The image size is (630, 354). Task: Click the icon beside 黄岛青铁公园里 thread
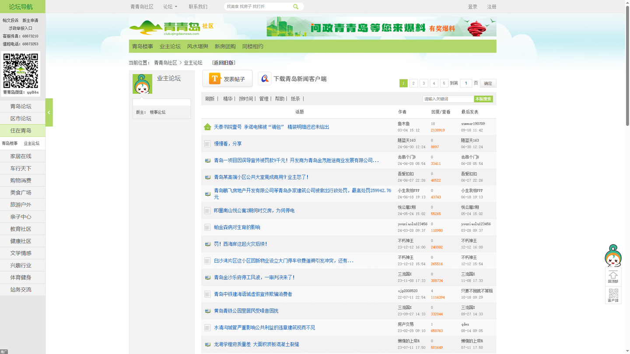click(x=207, y=311)
